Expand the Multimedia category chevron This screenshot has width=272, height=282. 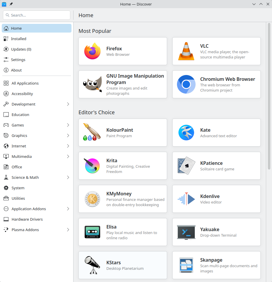[x=68, y=156]
